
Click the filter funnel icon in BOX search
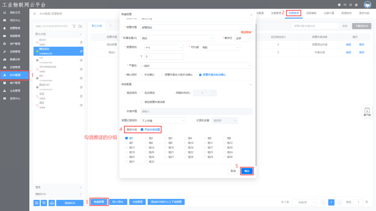(74, 26)
